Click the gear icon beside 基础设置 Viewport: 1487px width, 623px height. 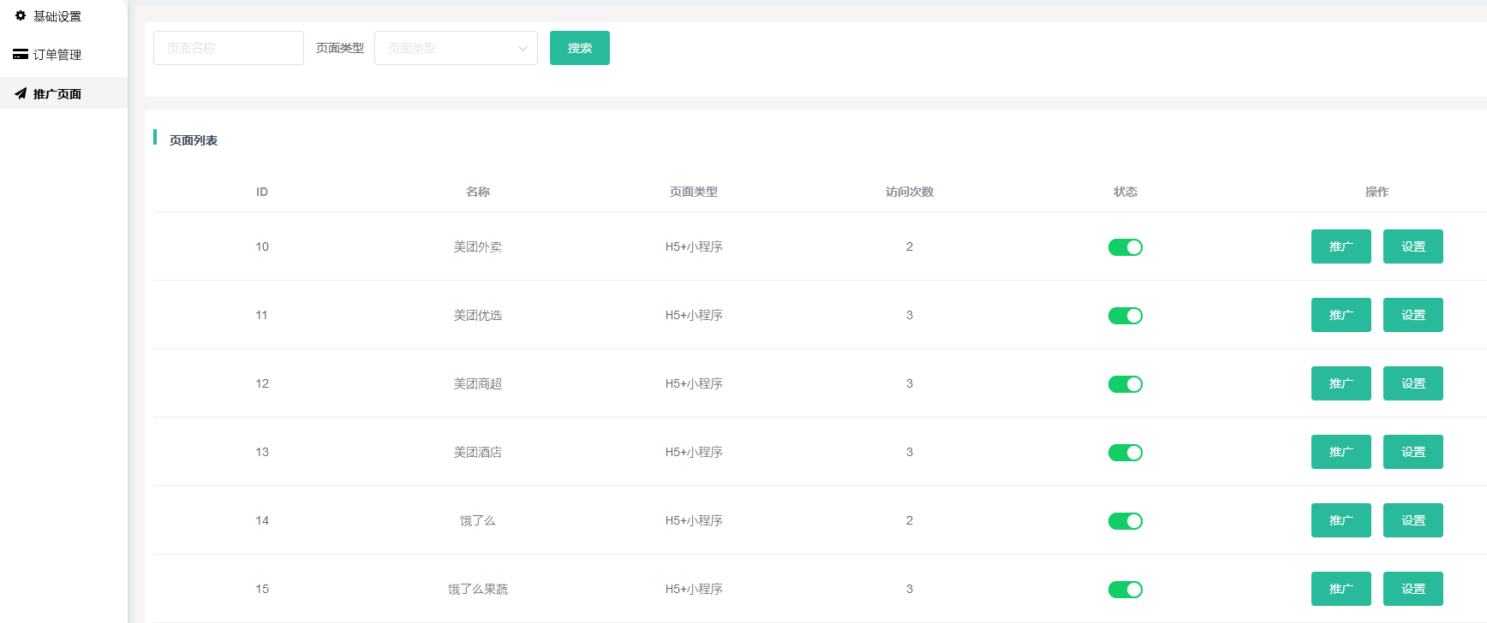pos(21,15)
